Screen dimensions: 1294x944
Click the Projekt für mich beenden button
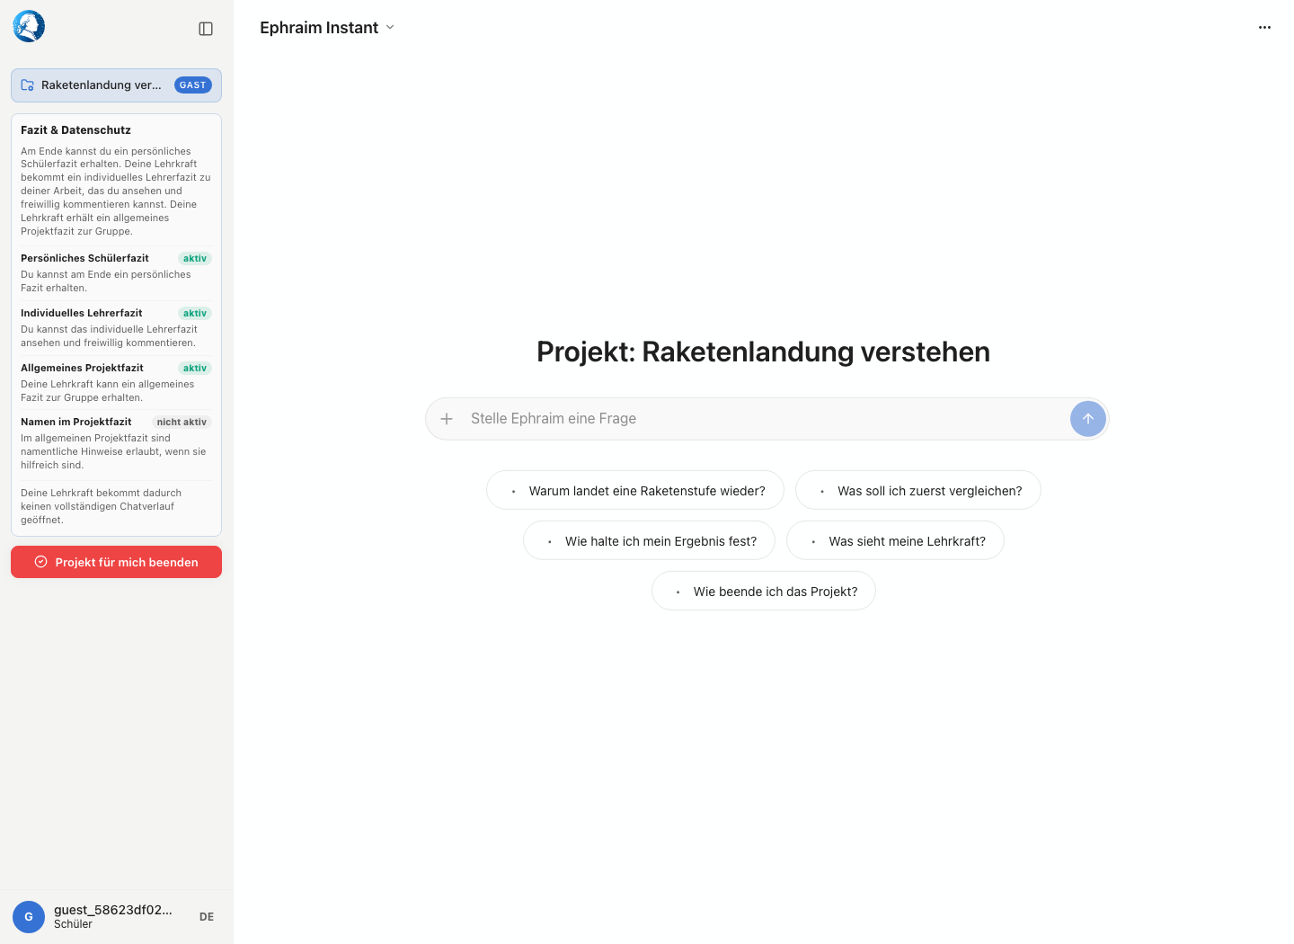(116, 562)
